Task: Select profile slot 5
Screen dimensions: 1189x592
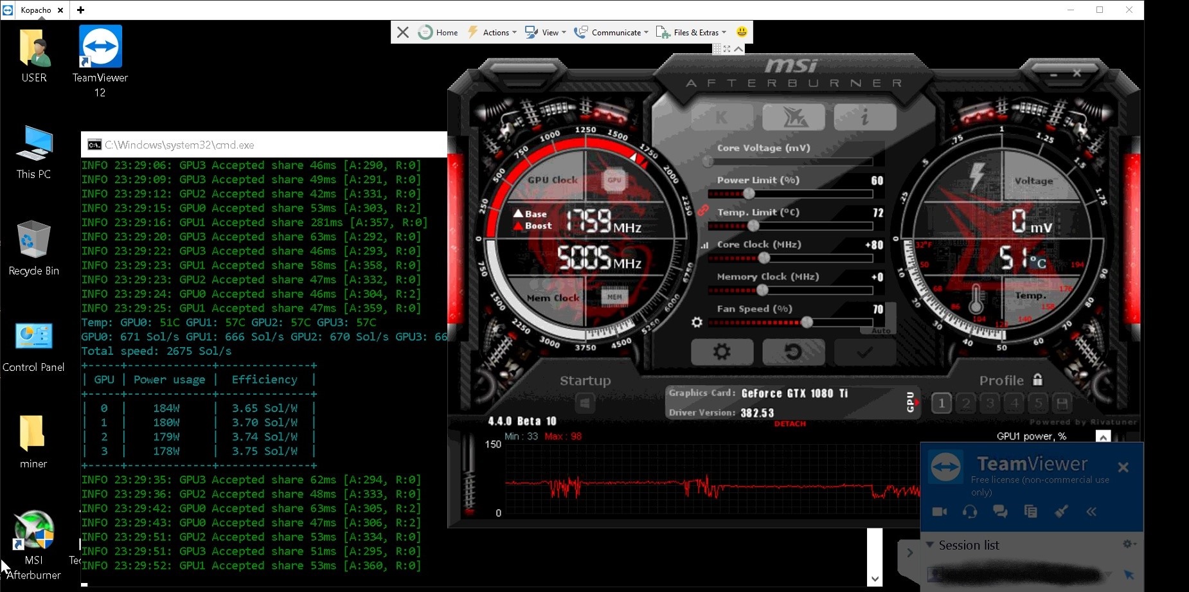Action: tap(1039, 403)
